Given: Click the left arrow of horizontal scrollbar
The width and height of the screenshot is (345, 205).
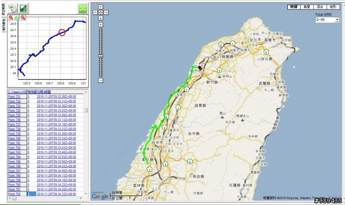Looking at the screenshot, I should click(x=10, y=199).
